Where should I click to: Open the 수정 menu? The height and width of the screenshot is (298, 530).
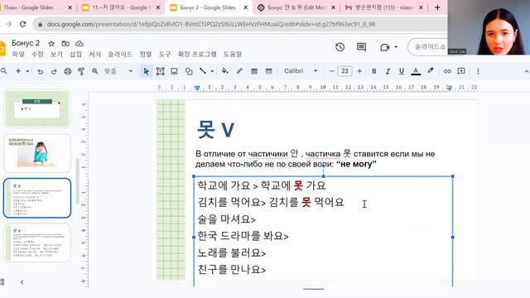pyautogui.click(x=37, y=54)
